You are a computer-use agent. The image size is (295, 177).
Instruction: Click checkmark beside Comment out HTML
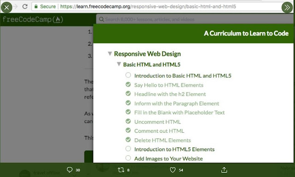point(128,130)
